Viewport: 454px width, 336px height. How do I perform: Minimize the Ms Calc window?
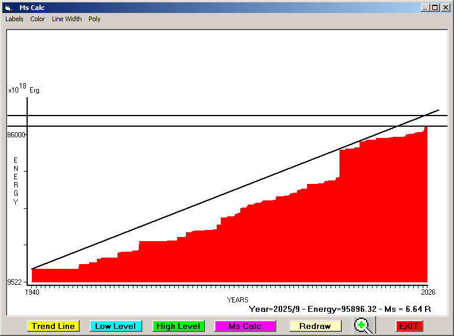click(x=425, y=8)
